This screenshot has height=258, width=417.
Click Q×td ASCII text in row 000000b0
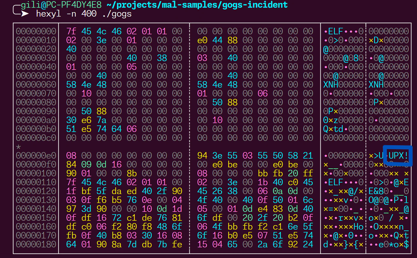(x=333, y=129)
